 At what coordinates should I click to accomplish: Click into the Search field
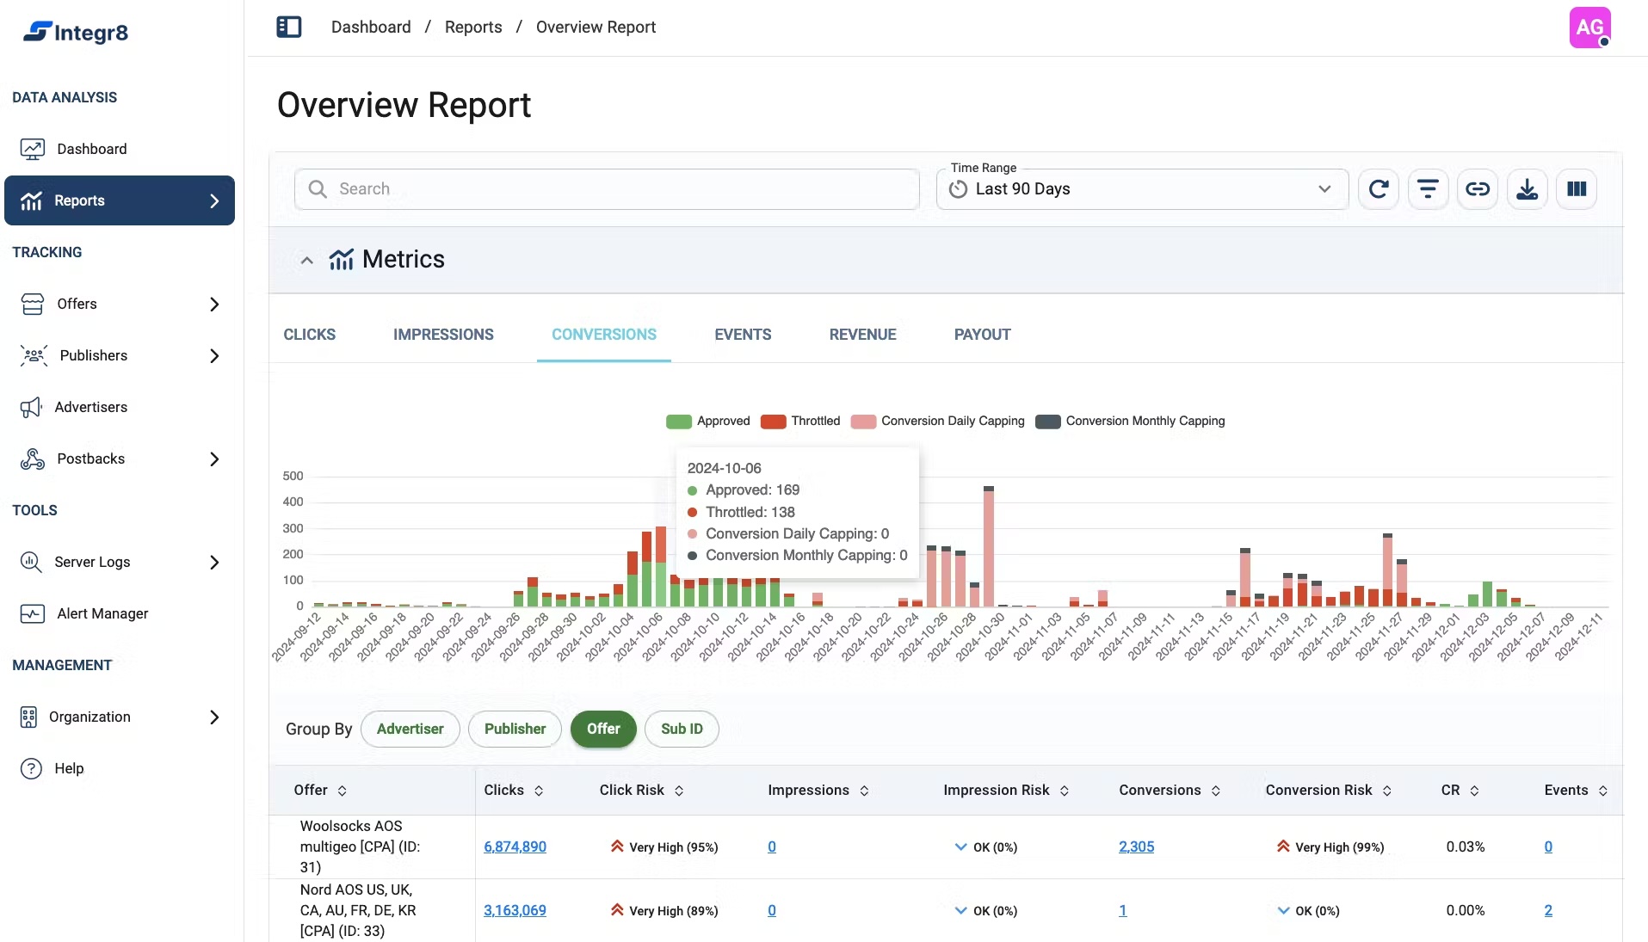(607, 189)
